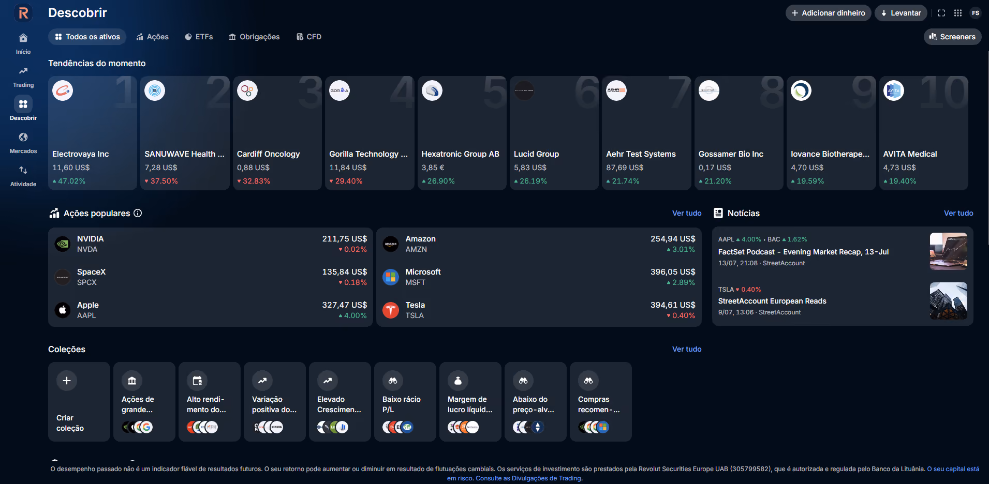This screenshot has width=989, height=484.
Task: Click the Amazon logo icon
Action: pyautogui.click(x=391, y=244)
